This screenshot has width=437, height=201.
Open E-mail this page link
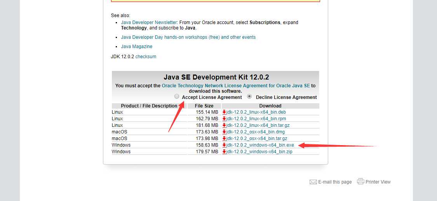click(x=335, y=182)
